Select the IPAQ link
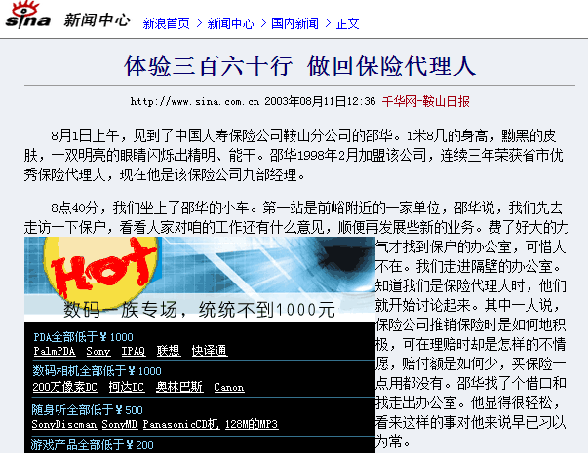 133,351
